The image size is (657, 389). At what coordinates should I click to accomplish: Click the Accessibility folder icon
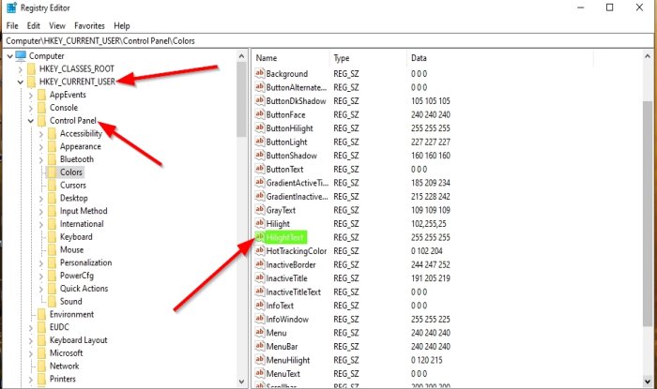point(52,133)
